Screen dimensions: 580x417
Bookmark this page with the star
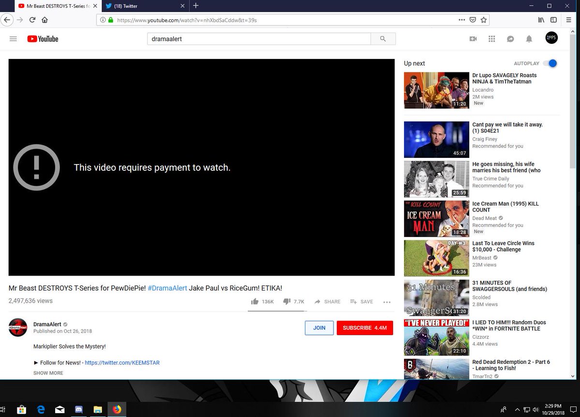click(x=483, y=20)
